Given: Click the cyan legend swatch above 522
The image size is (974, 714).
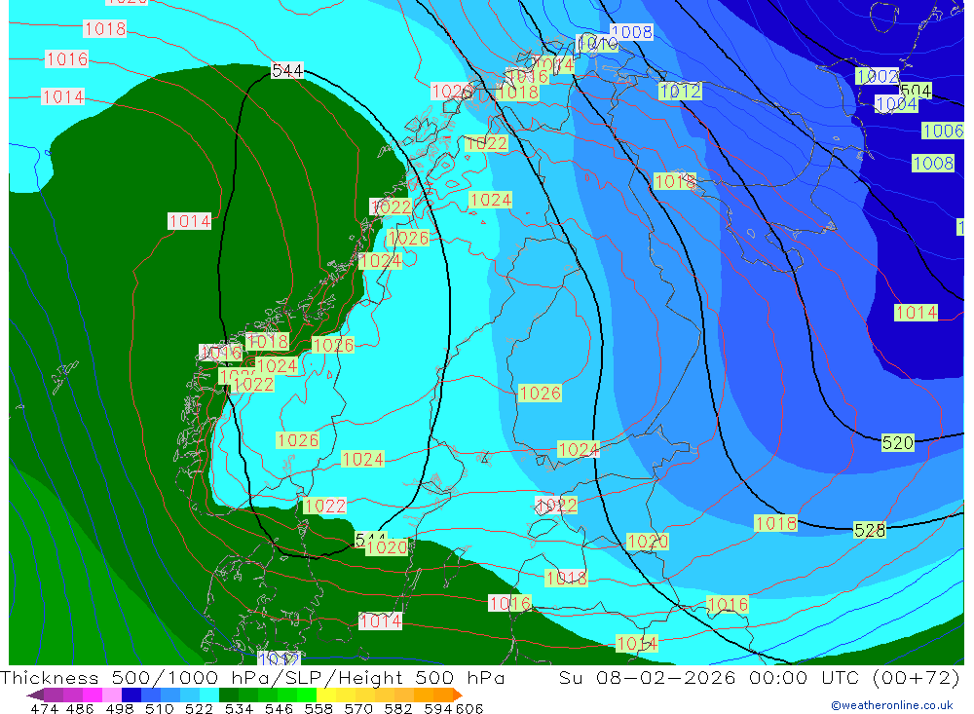Looking at the screenshot, I should [x=209, y=695].
